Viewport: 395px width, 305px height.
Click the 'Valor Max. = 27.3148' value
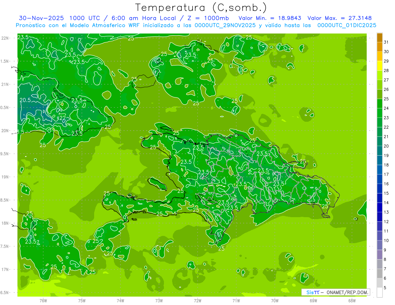coord(339,18)
